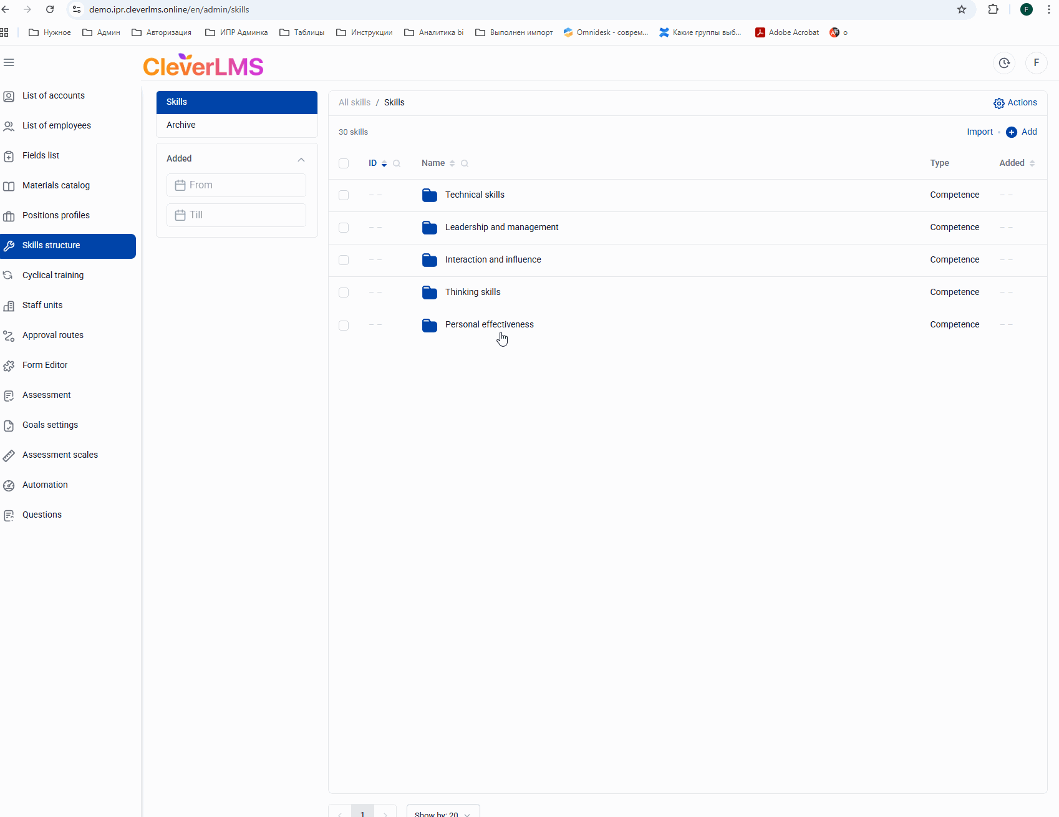Check the Interaction and influence row checkbox

(344, 260)
